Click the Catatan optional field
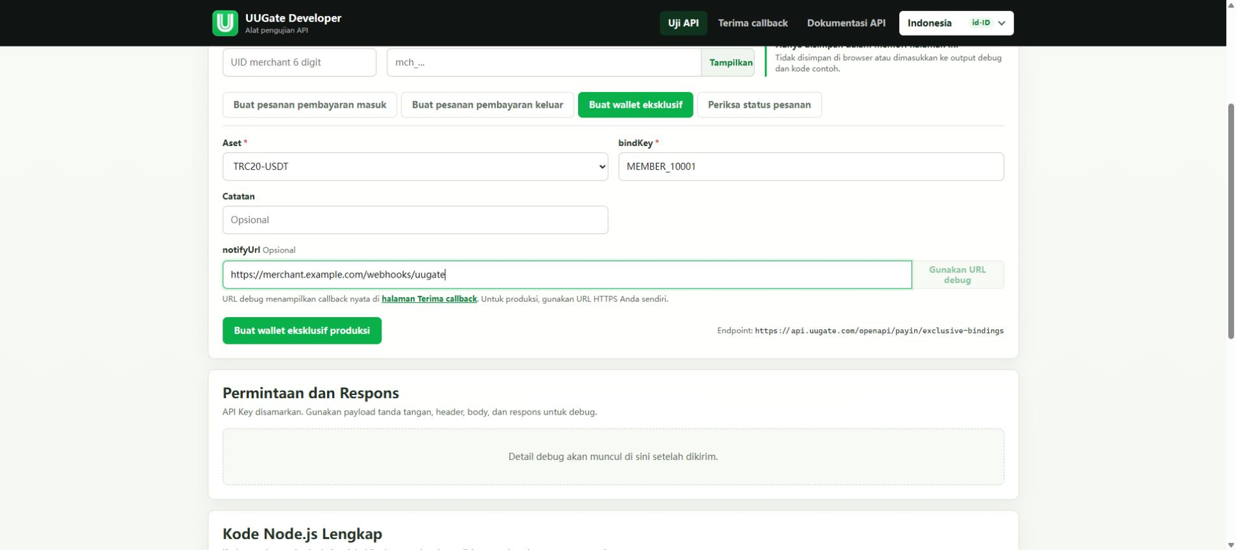1236x550 pixels. click(415, 220)
